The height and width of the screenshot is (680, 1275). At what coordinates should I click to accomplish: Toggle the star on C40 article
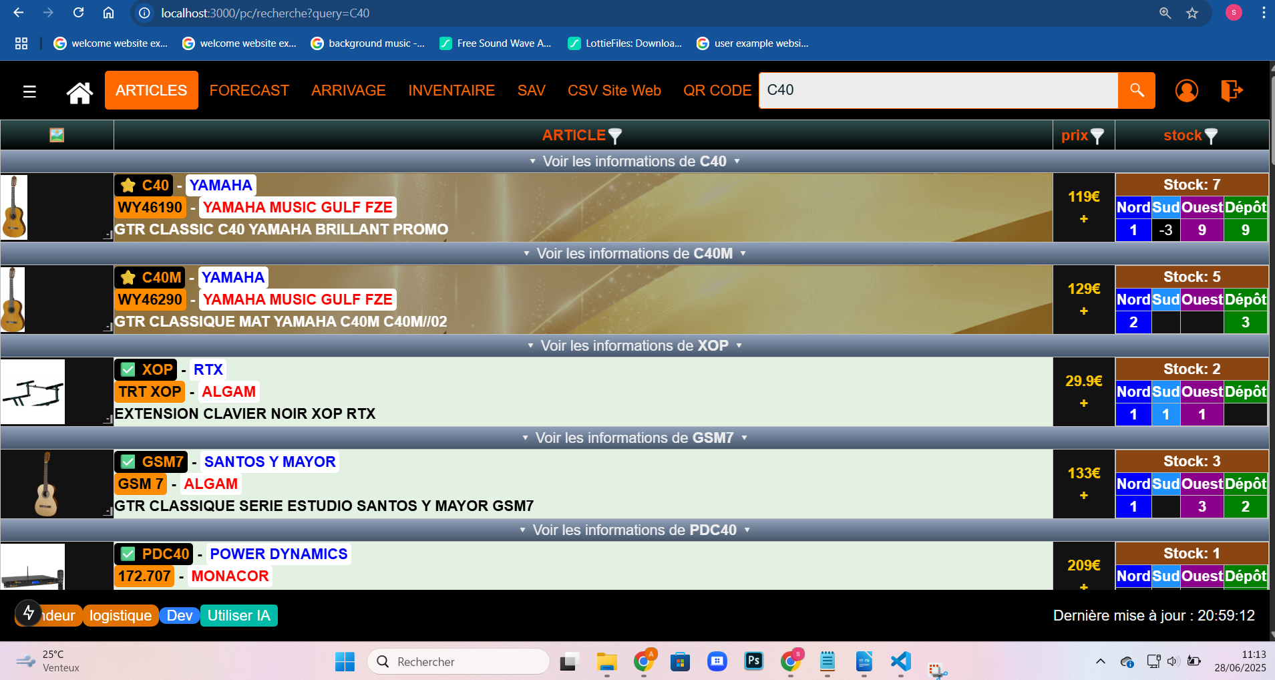pos(128,185)
